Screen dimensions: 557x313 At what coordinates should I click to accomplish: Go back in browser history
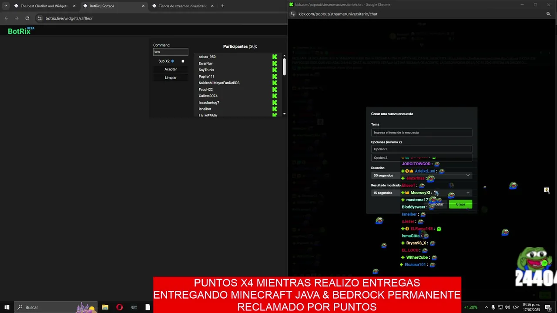coord(6,18)
